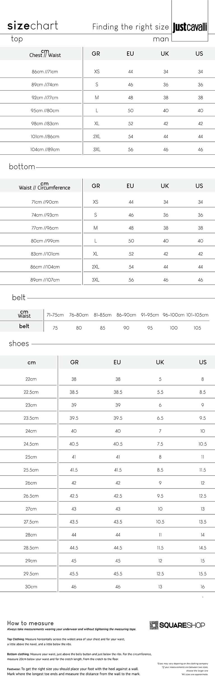Click the 30cm shoe row
This screenshot has height=685, width=215.
click(107, 587)
